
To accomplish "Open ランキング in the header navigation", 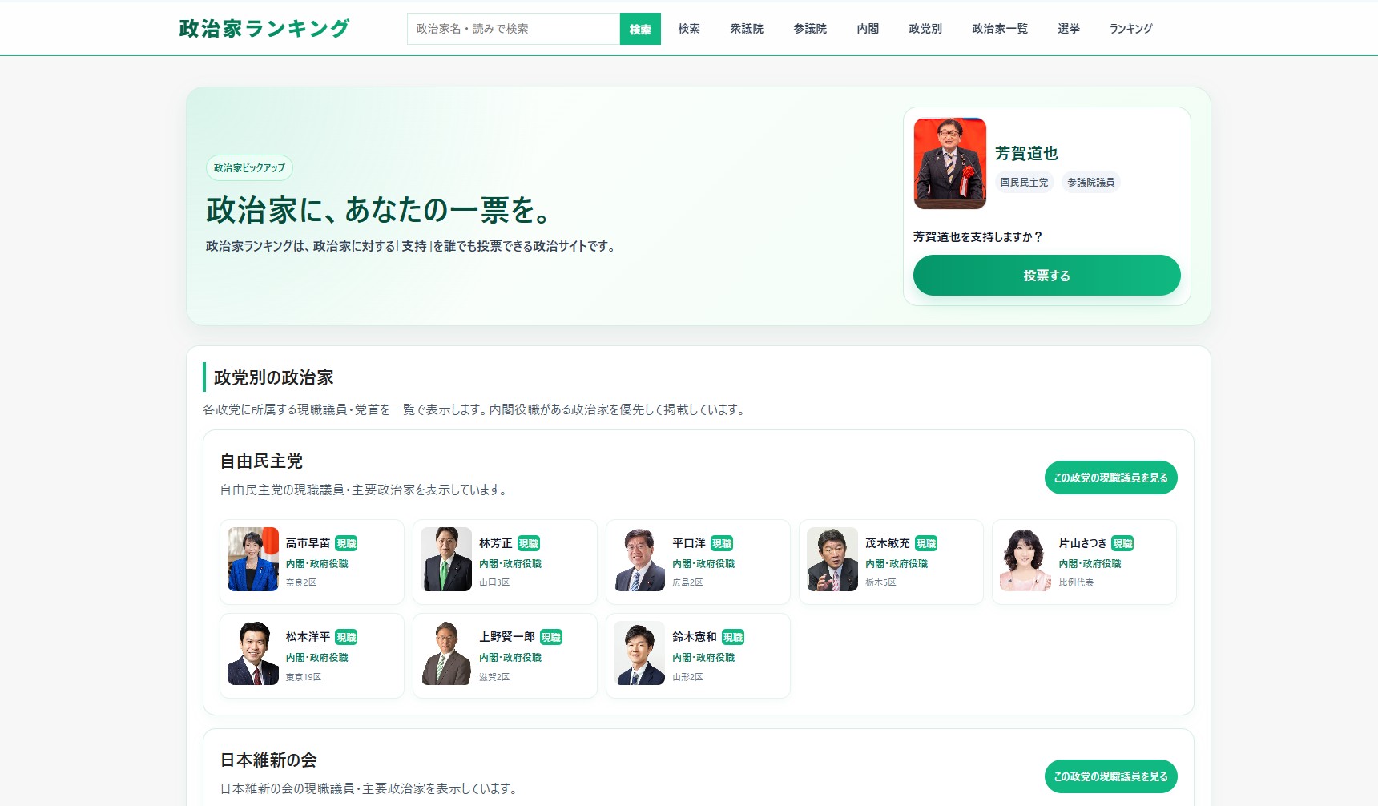I will click(1131, 29).
